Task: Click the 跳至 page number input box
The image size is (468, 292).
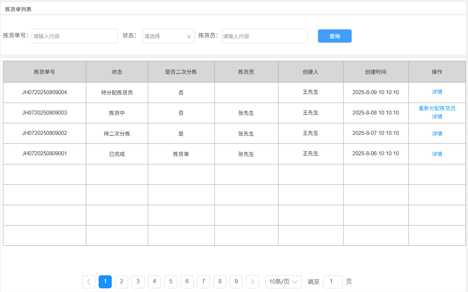Action: click(x=333, y=281)
